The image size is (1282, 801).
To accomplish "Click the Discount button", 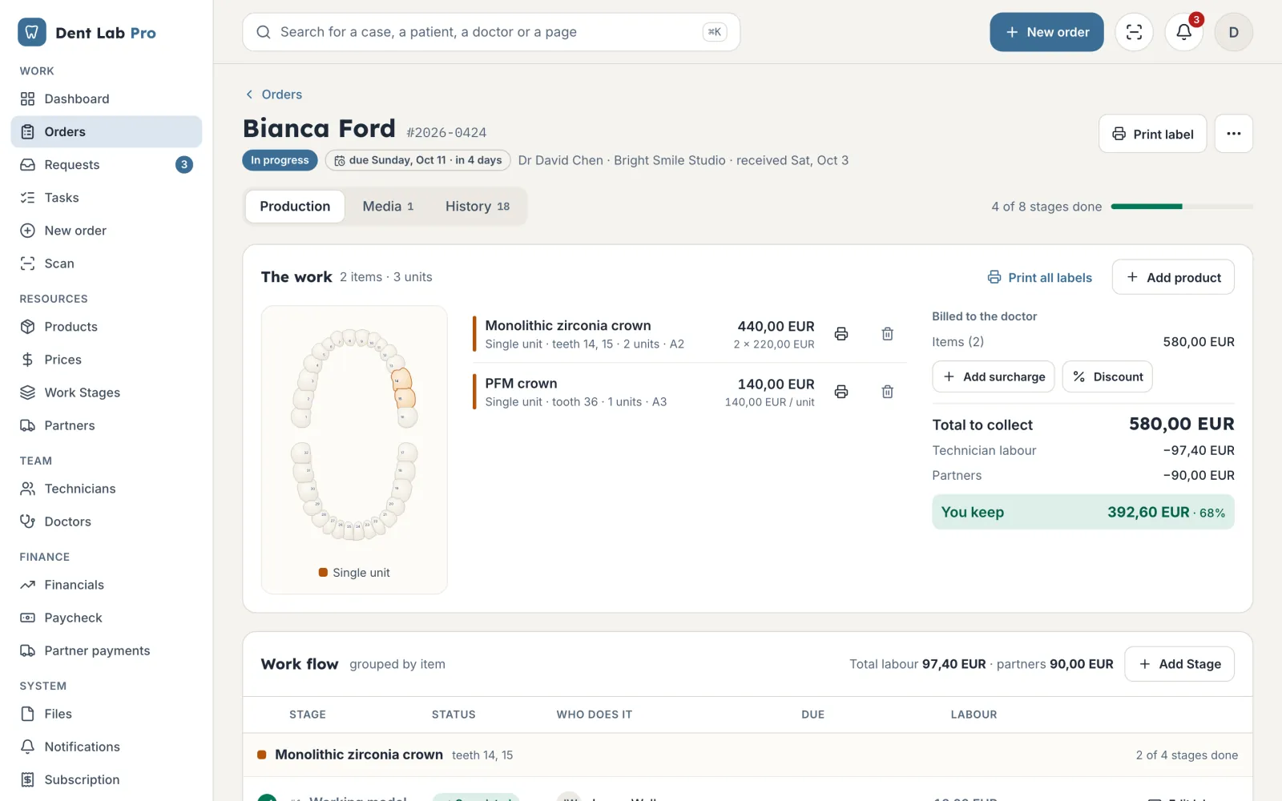I will tap(1107, 376).
